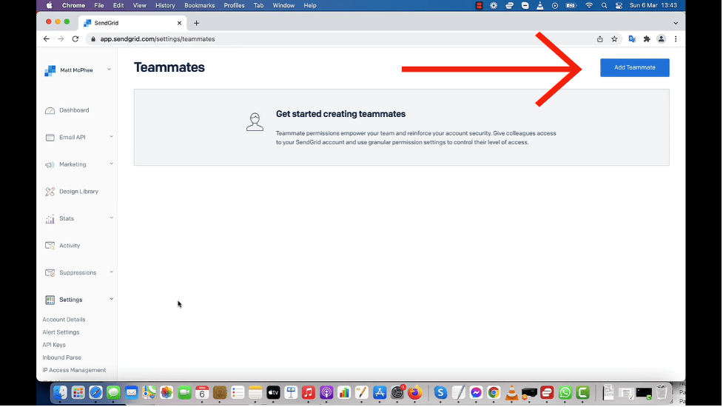Open Safari from the Dock
The image size is (723, 407).
96,393
